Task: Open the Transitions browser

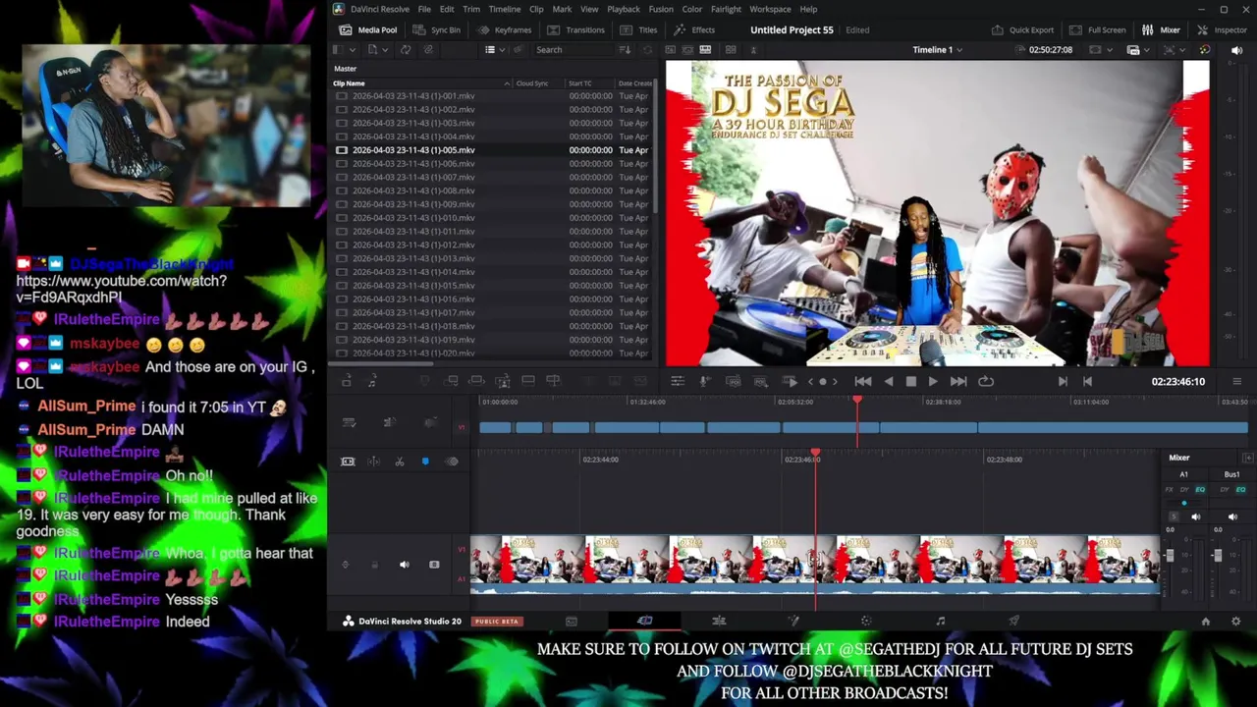Action: (575, 29)
